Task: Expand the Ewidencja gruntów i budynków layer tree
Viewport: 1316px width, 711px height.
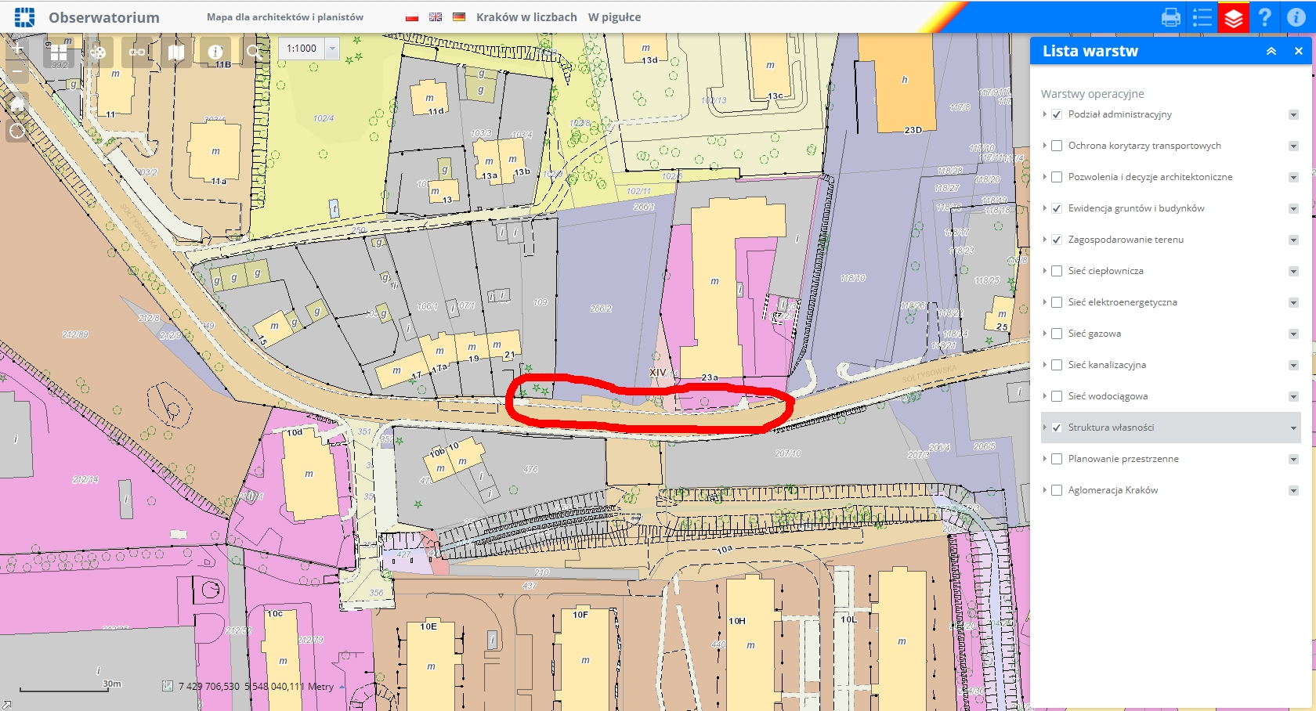Action: pos(1045,208)
